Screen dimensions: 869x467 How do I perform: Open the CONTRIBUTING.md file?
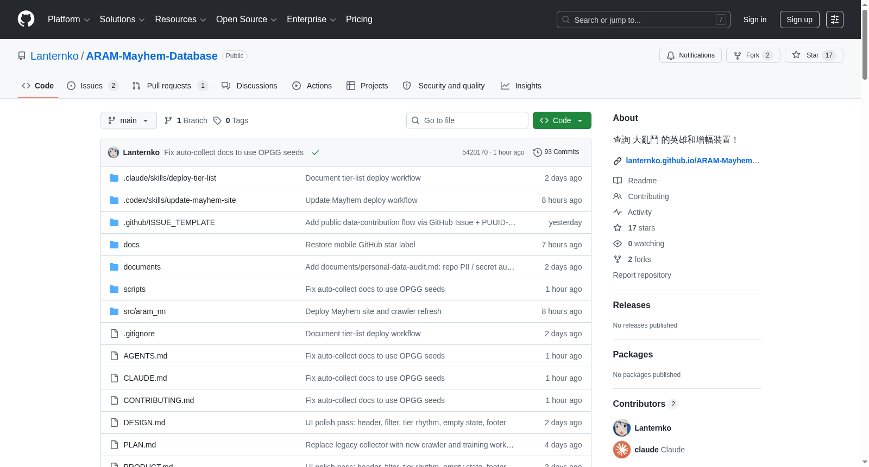pyautogui.click(x=159, y=400)
